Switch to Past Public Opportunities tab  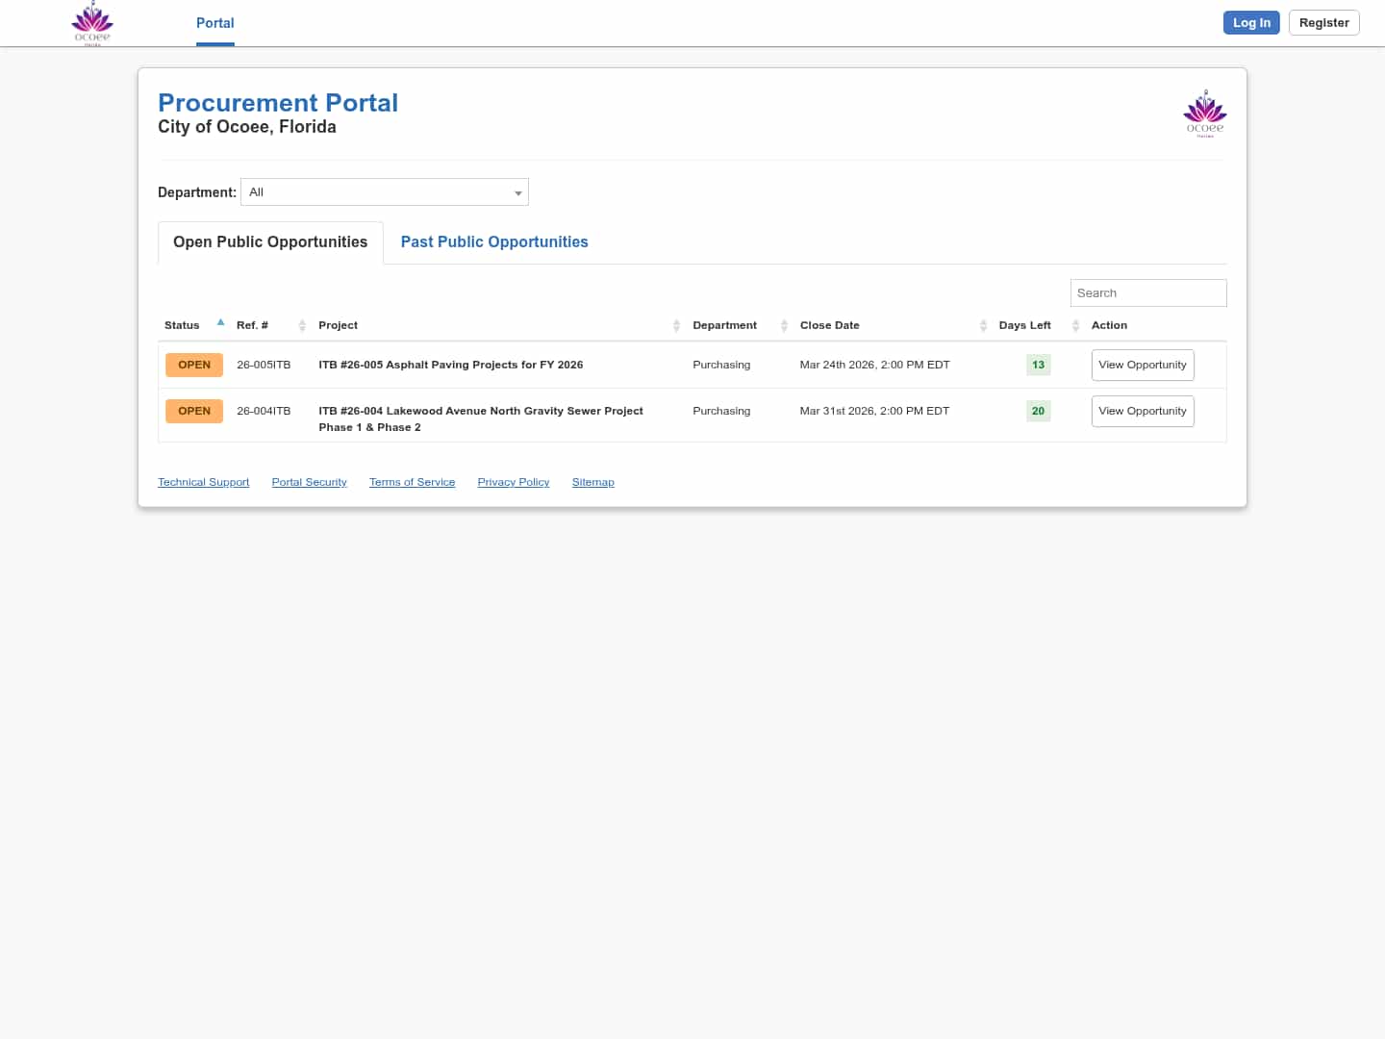point(493,242)
